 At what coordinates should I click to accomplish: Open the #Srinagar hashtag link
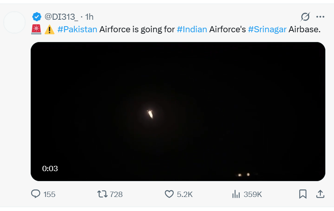tap(267, 29)
